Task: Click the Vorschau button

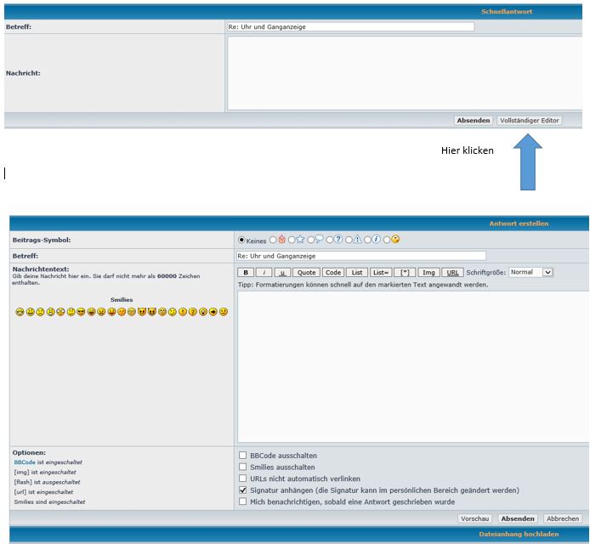Action: click(475, 518)
